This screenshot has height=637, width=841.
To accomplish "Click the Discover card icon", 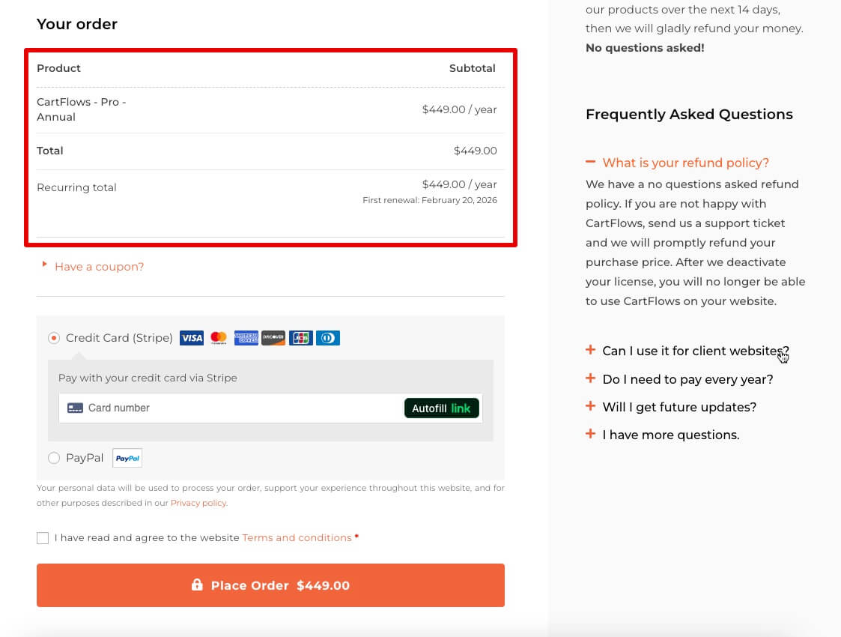I will pos(273,338).
